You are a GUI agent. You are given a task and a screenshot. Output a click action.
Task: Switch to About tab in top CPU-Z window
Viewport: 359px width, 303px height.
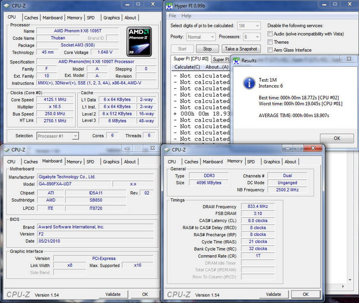pos(130,17)
